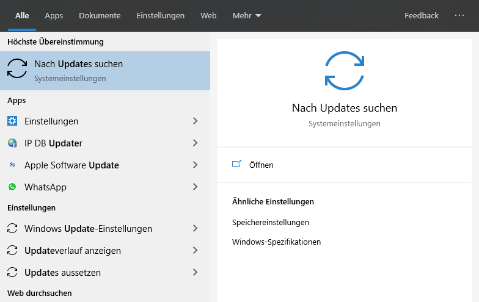
Task: Expand the WhatsApp result chevron
Action: [x=196, y=187]
